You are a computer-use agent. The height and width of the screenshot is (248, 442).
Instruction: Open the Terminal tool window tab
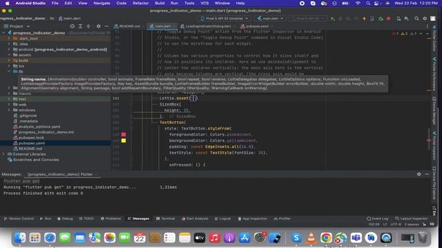(166, 218)
